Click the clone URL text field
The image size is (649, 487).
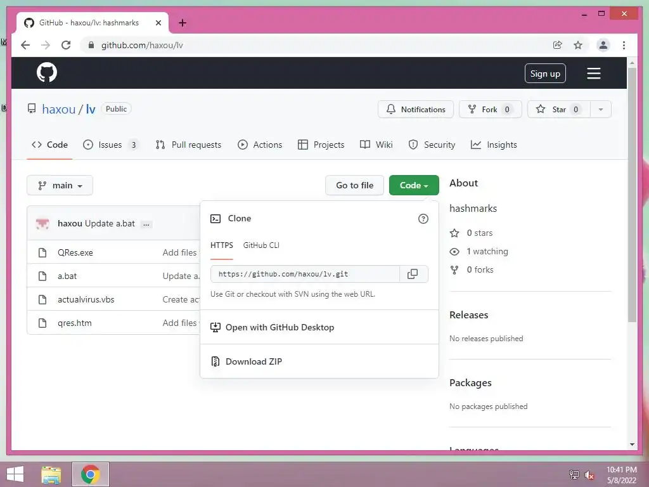pos(305,274)
